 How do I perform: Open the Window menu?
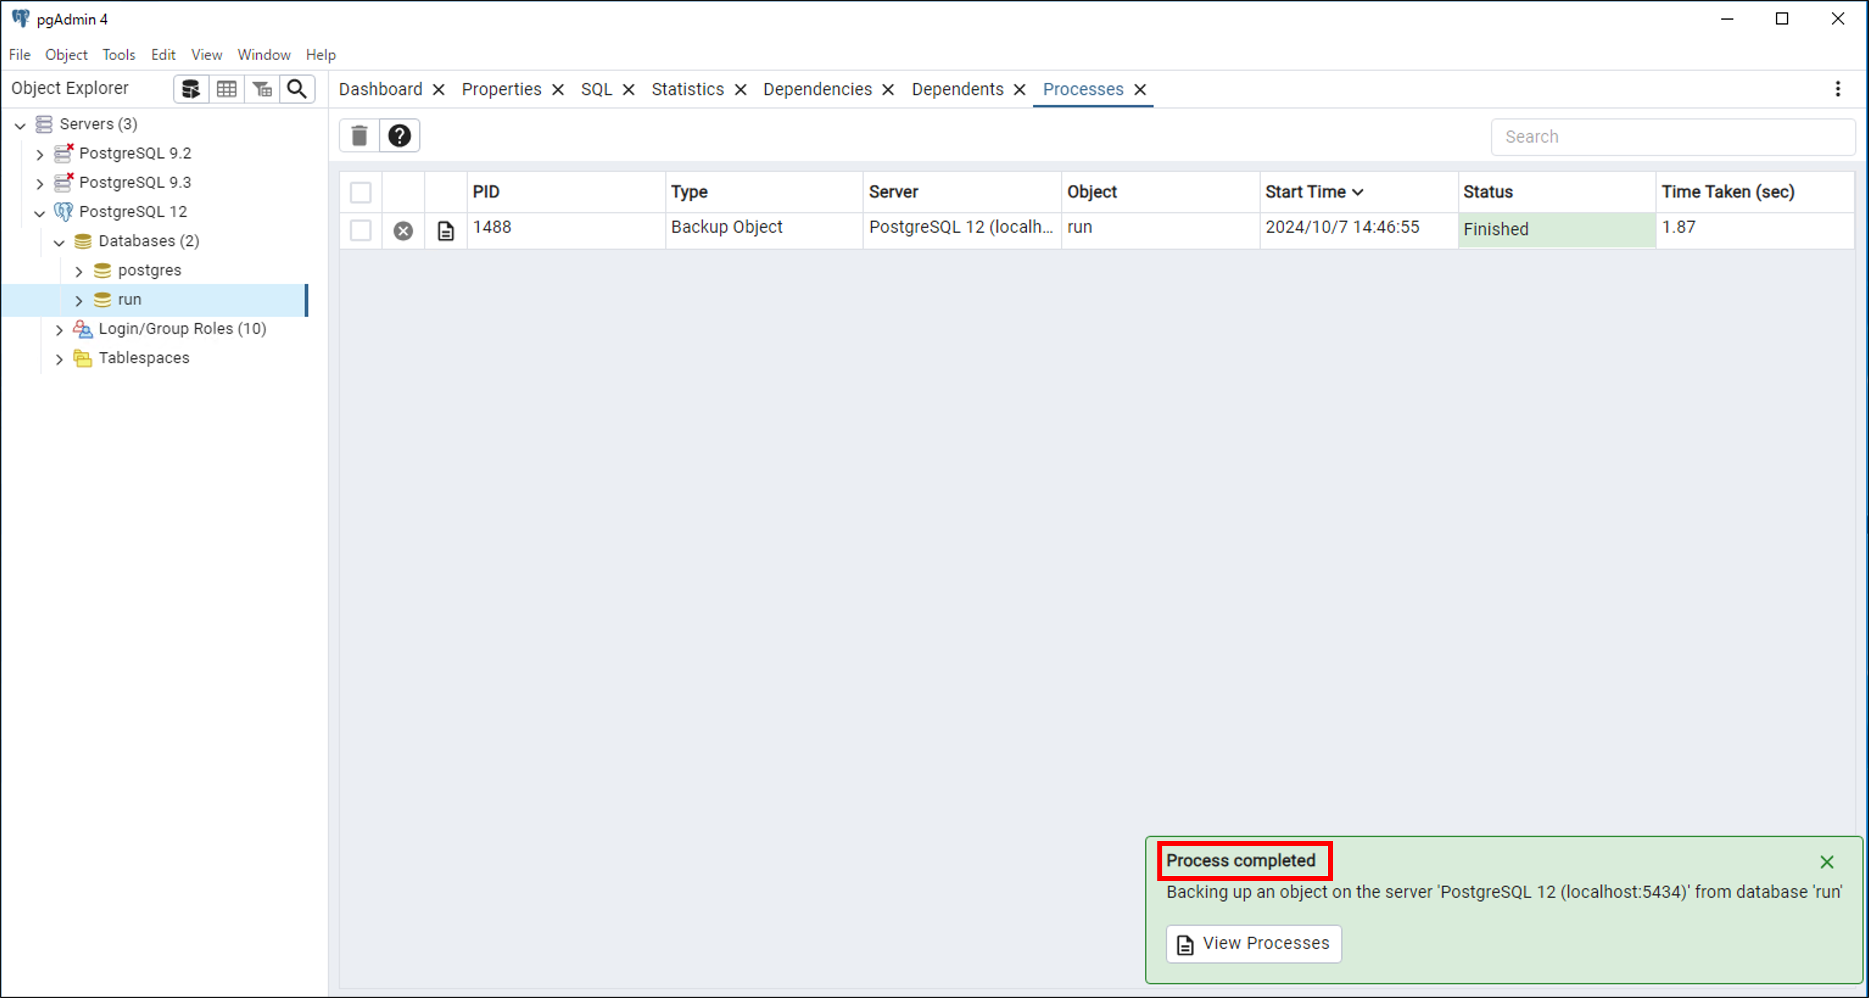[264, 55]
